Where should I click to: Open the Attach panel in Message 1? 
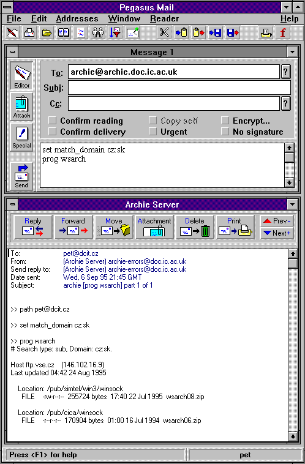[21, 106]
